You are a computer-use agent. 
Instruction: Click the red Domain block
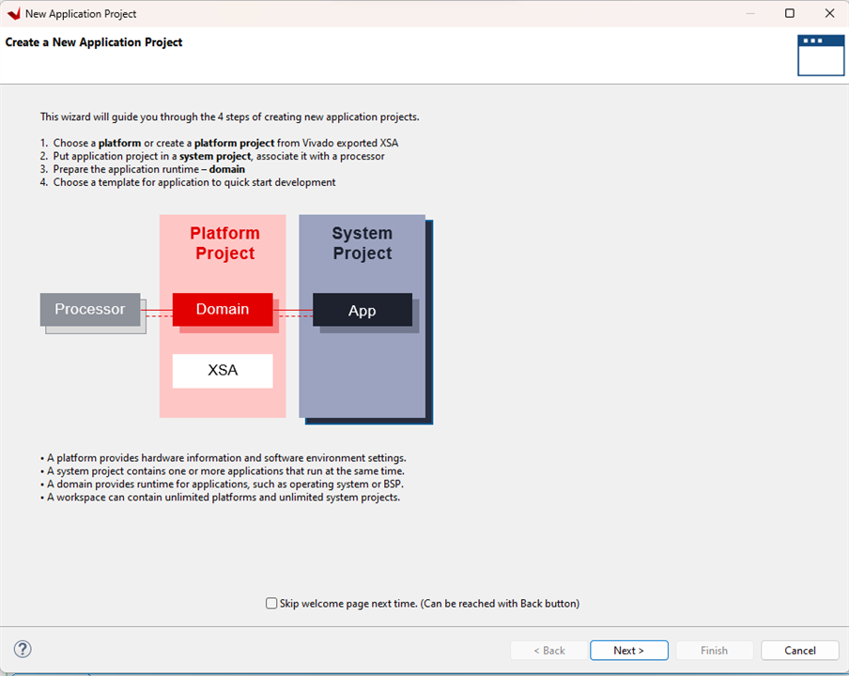[x=223, y=309]
